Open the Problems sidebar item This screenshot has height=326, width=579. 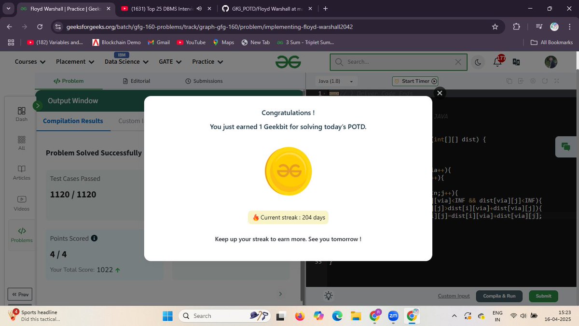point(21,235)
